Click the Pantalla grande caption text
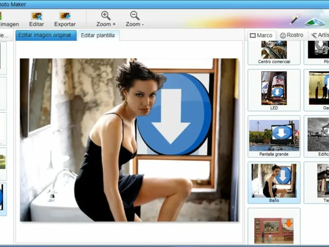 coord(274,154)
